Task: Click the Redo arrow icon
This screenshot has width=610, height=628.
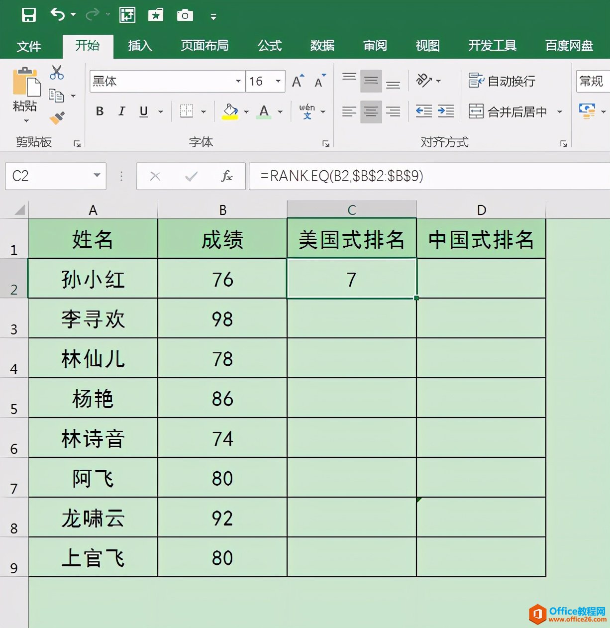Action: [x=92, y=15]
